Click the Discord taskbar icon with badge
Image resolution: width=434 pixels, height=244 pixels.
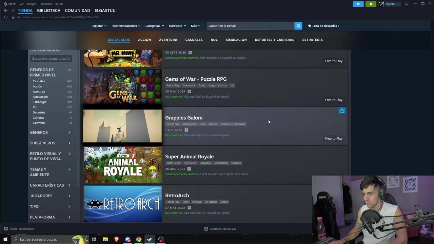tap(128, 239)
